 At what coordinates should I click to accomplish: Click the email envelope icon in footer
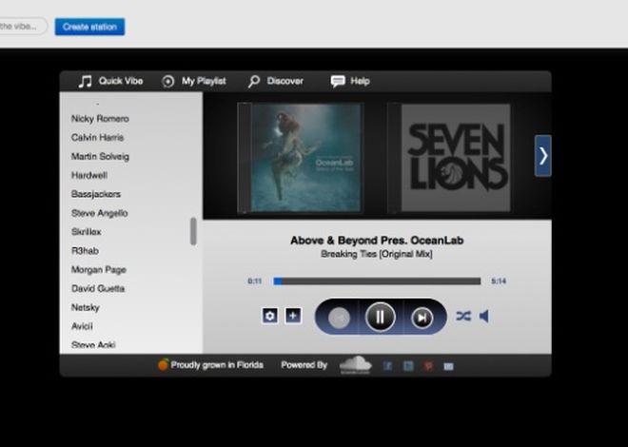point(448,366)
